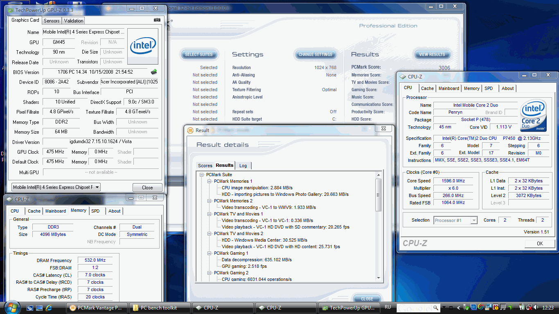
Task: Click the GPU-Z title bar application icon
Action: click(x=11, y=9)
